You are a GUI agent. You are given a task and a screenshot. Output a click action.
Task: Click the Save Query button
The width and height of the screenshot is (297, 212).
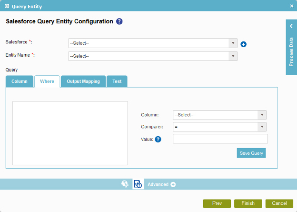coord(251,153)
